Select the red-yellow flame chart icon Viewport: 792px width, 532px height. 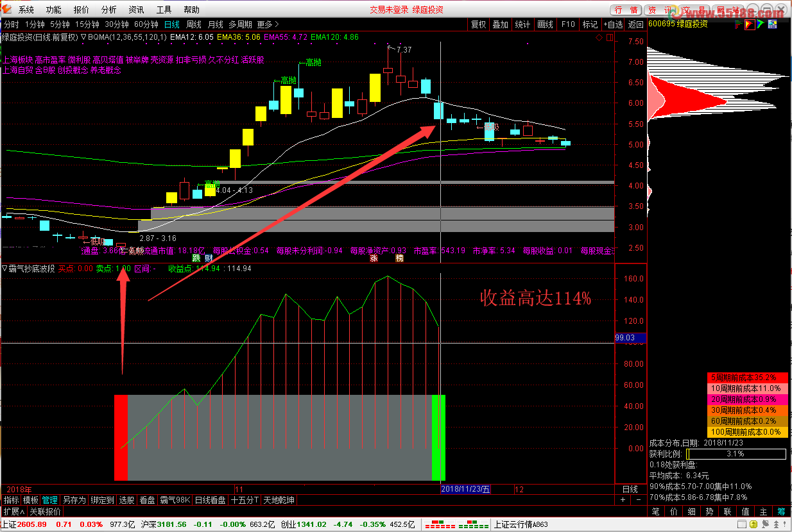click(x=748, y=24)
